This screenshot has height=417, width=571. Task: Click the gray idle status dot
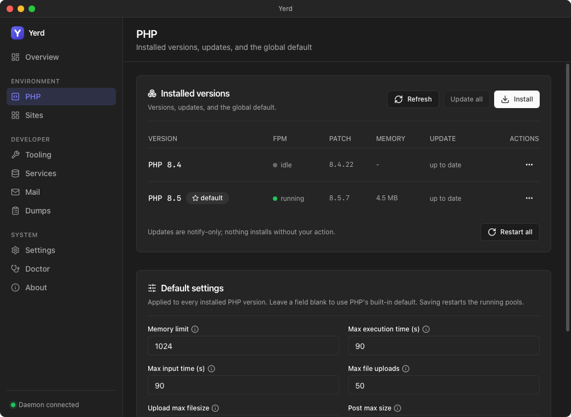(x=275, y=165)
